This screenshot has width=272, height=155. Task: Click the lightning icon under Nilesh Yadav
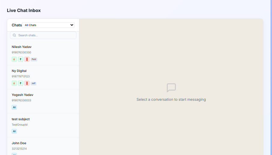click(x=14, y=59)
